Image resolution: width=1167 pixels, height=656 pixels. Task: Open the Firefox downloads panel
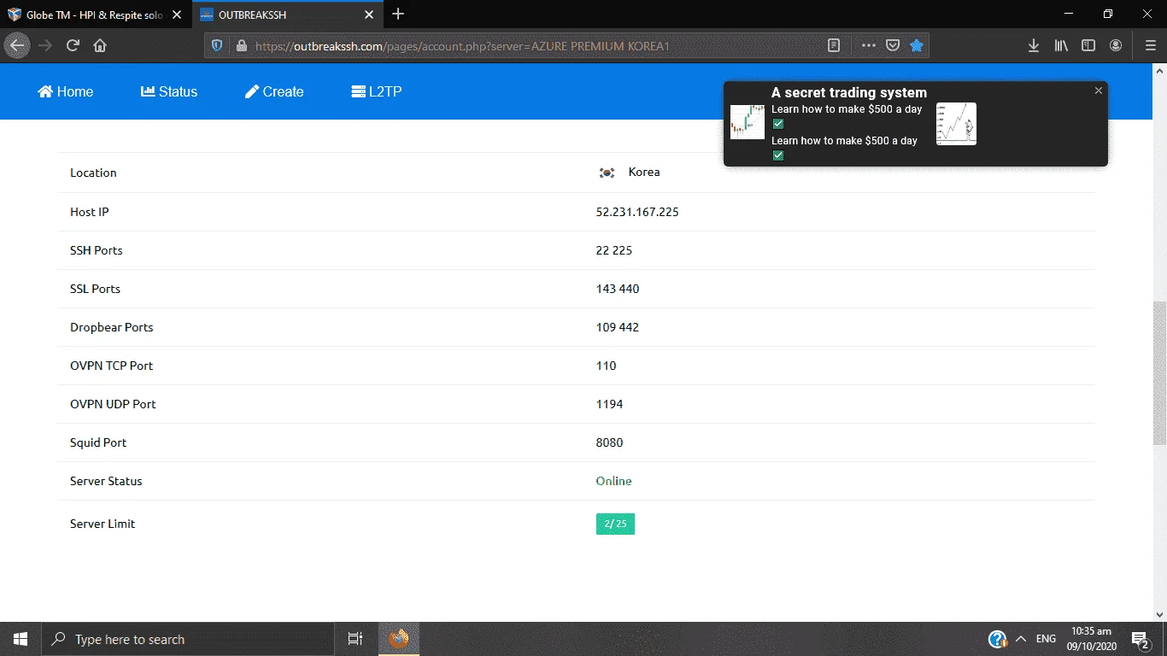click(1034, 45)
